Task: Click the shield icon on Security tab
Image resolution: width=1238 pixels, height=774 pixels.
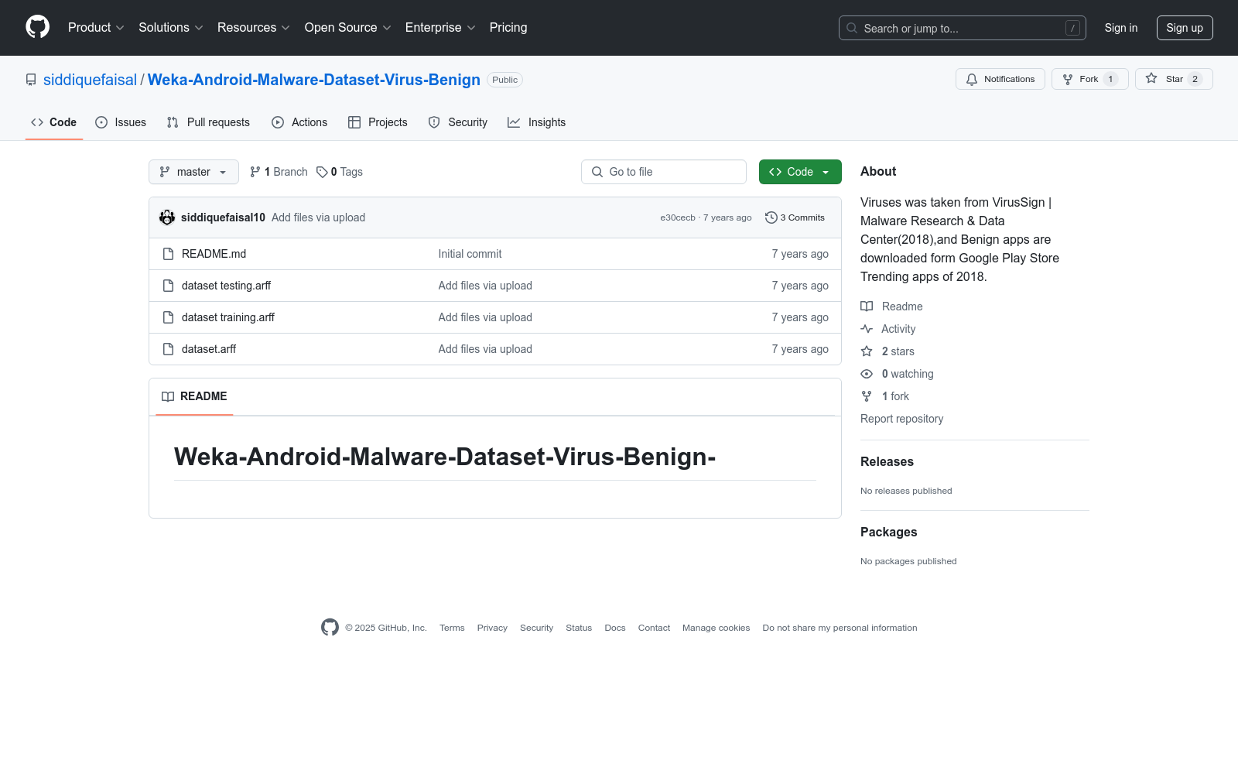Action: pos(434,122)
